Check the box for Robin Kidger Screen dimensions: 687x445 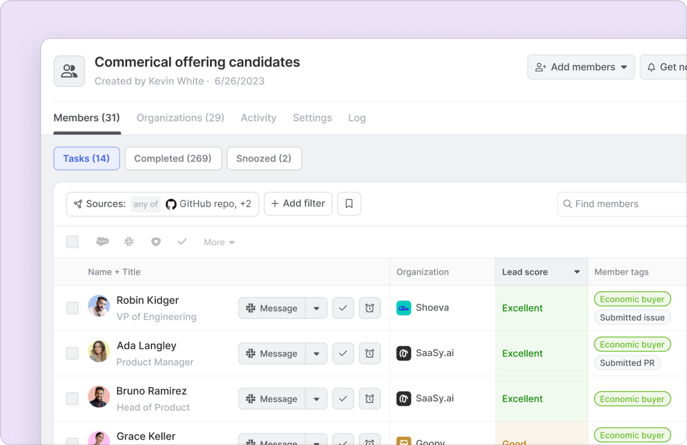point(72,308)
